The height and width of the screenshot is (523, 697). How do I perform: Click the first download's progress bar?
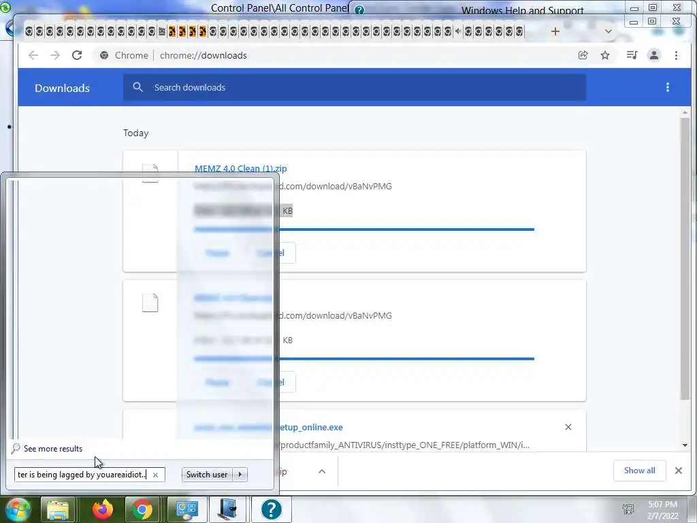(364, 229)
